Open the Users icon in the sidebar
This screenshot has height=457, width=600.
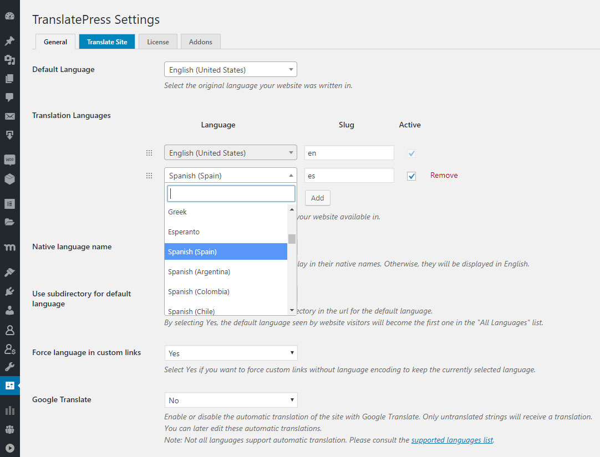tap(10, 310)
